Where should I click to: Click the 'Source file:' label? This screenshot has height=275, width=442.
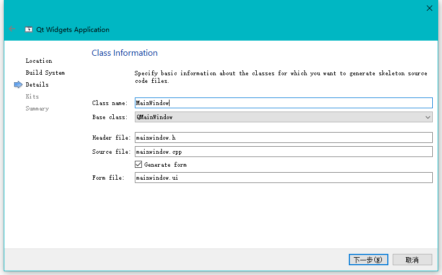(x=112, y=152)
